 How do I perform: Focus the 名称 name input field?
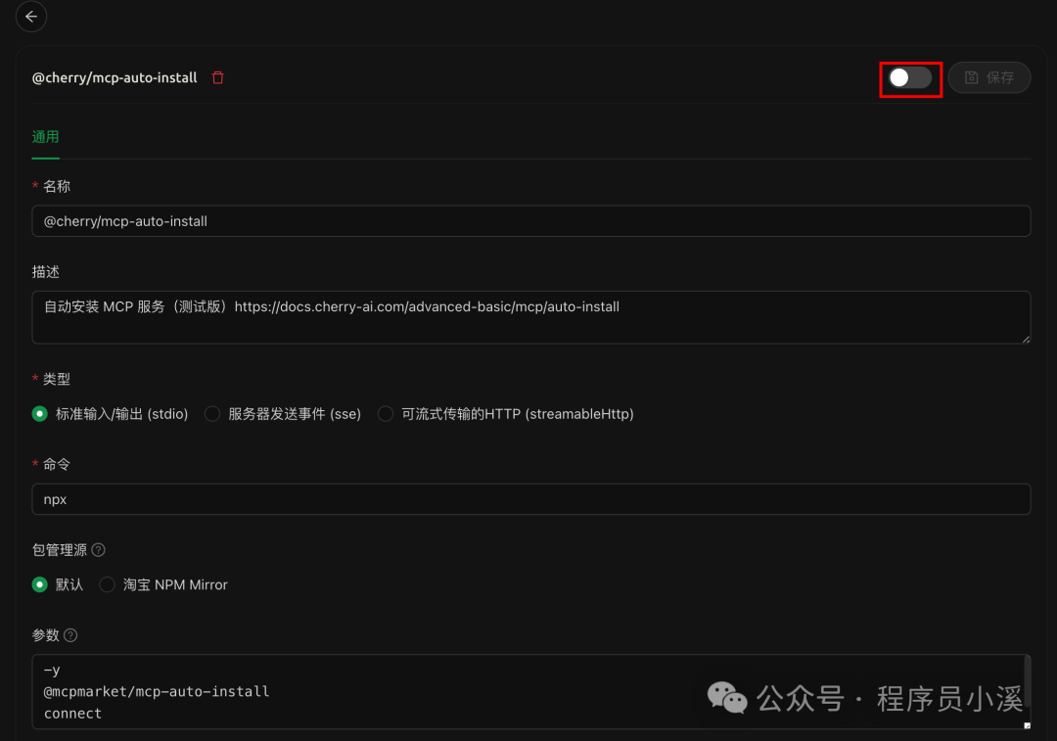tap(531, 221)
